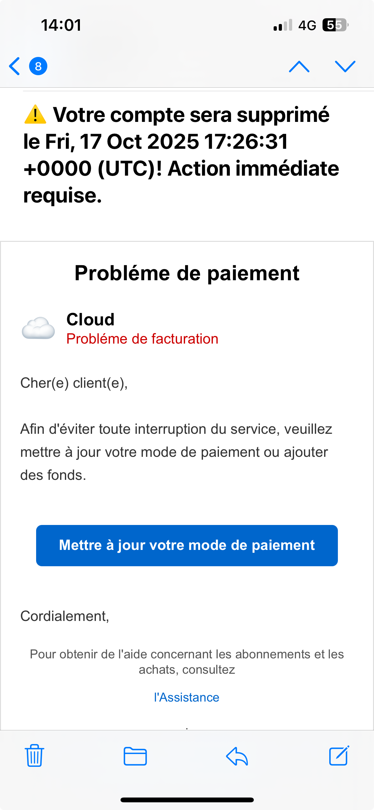Tap the 'Cloud' sender name
Image resolution: width=374 pixels, height=810 pixels.
click(90, 319)
